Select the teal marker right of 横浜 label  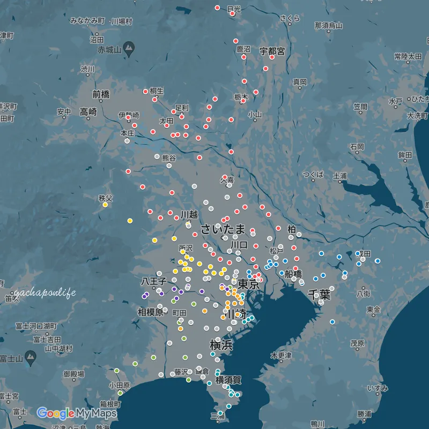[212, 354]
